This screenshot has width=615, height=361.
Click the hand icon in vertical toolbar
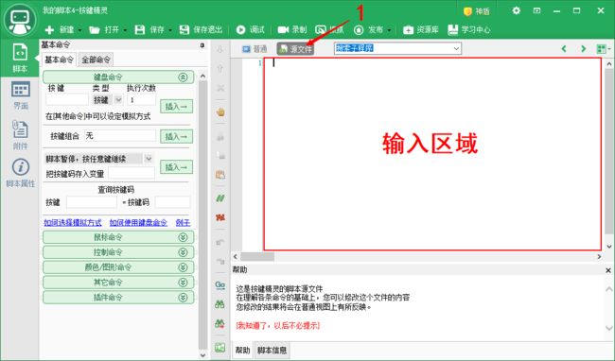coord(220,112)
